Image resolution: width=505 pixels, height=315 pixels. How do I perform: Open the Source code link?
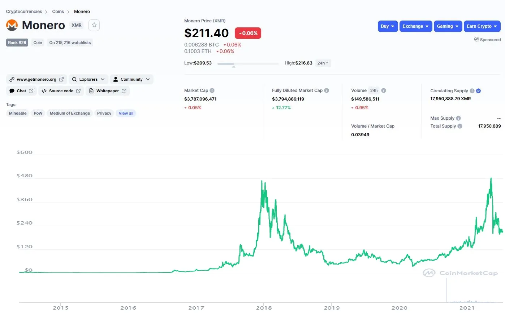pos(61,91)
